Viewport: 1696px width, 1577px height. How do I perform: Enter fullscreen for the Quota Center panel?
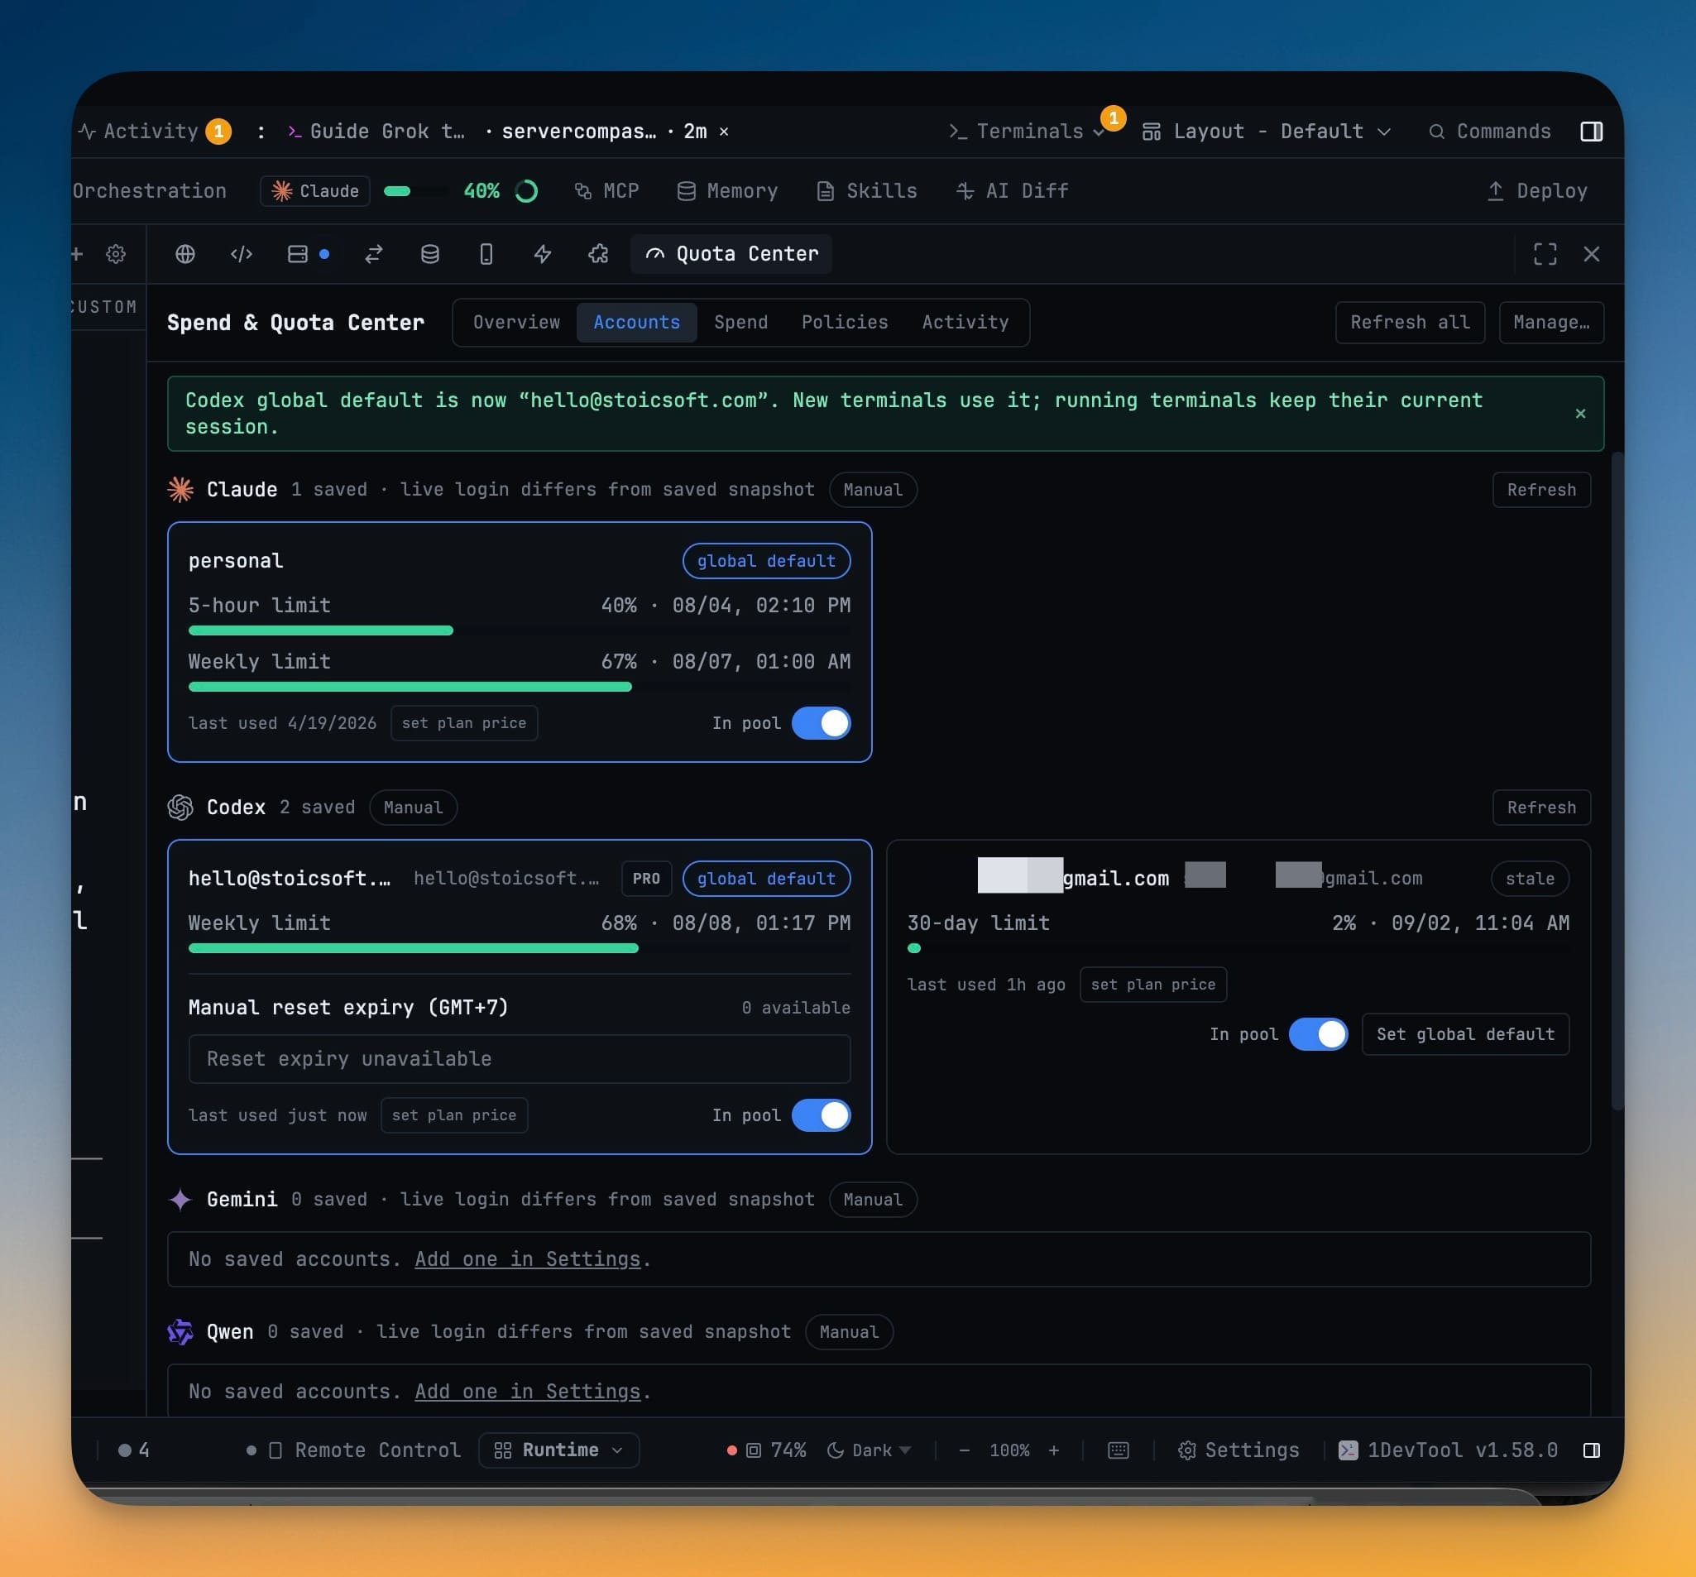click(1545, 254)
